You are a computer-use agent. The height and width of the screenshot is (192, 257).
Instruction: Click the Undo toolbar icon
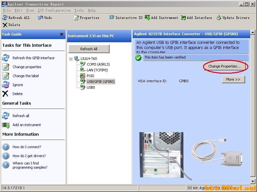(x=40, y=18)
